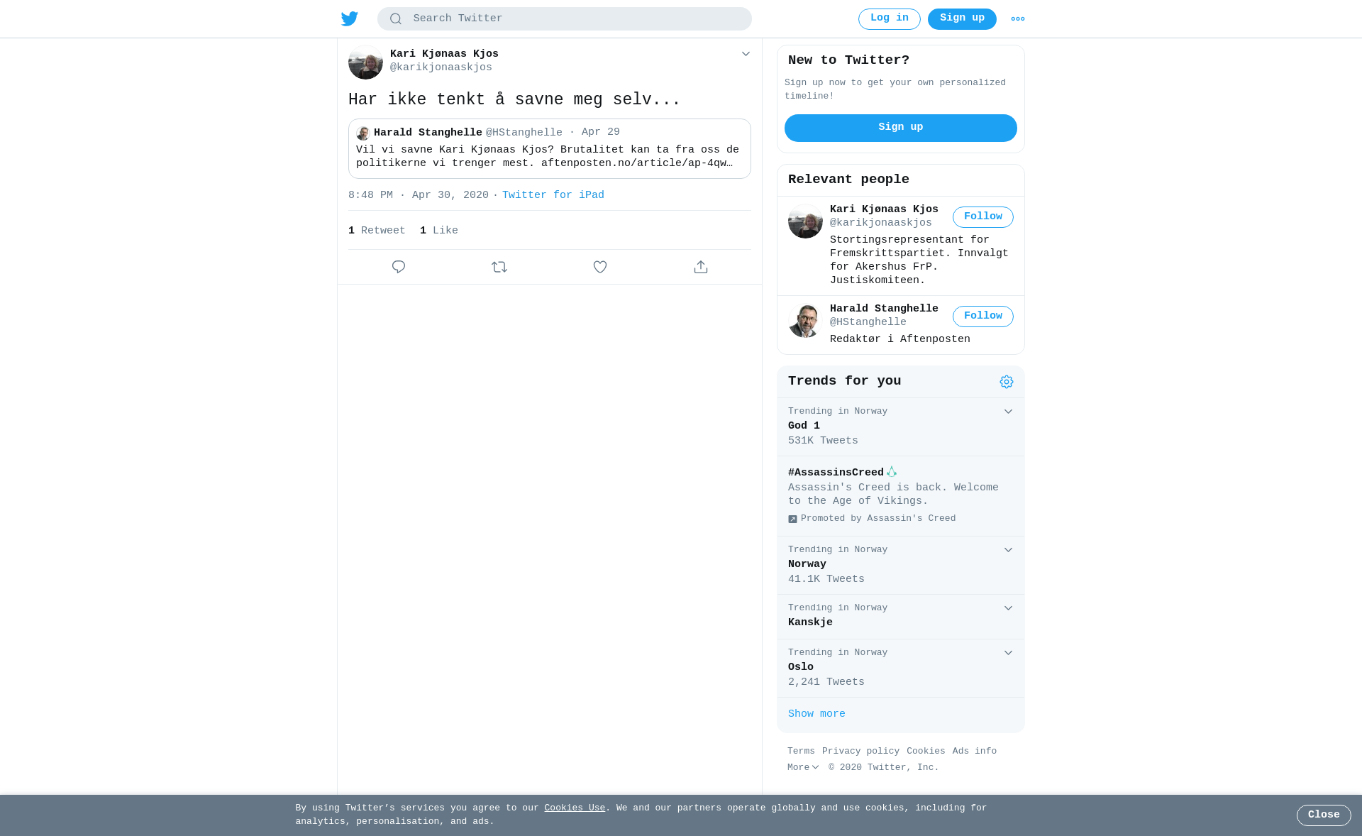Open Kari Kjønaas Kjos's avatar on tweet
Image resolution: width=1362 pixels, height=836 pixels.
[365, 62]
